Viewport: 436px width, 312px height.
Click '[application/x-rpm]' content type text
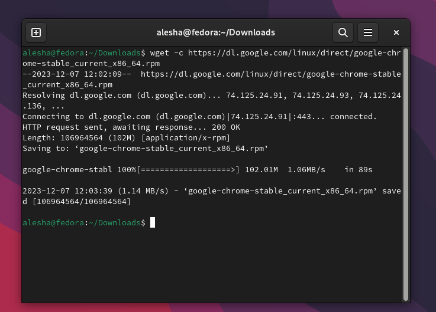pyautogui.click(x=186, y=138)
